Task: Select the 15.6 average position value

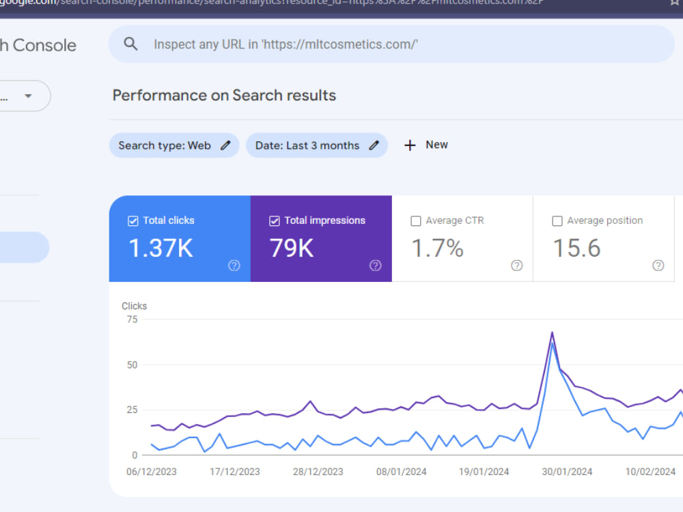Action: click(x=576, y=248)
